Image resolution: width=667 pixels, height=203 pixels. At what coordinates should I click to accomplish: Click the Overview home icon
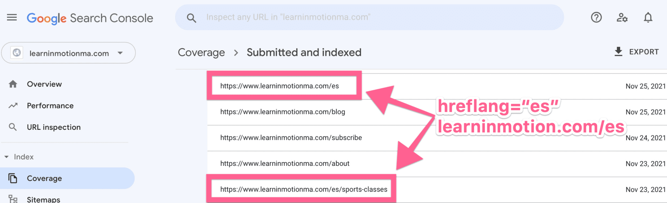pos(13,84)
